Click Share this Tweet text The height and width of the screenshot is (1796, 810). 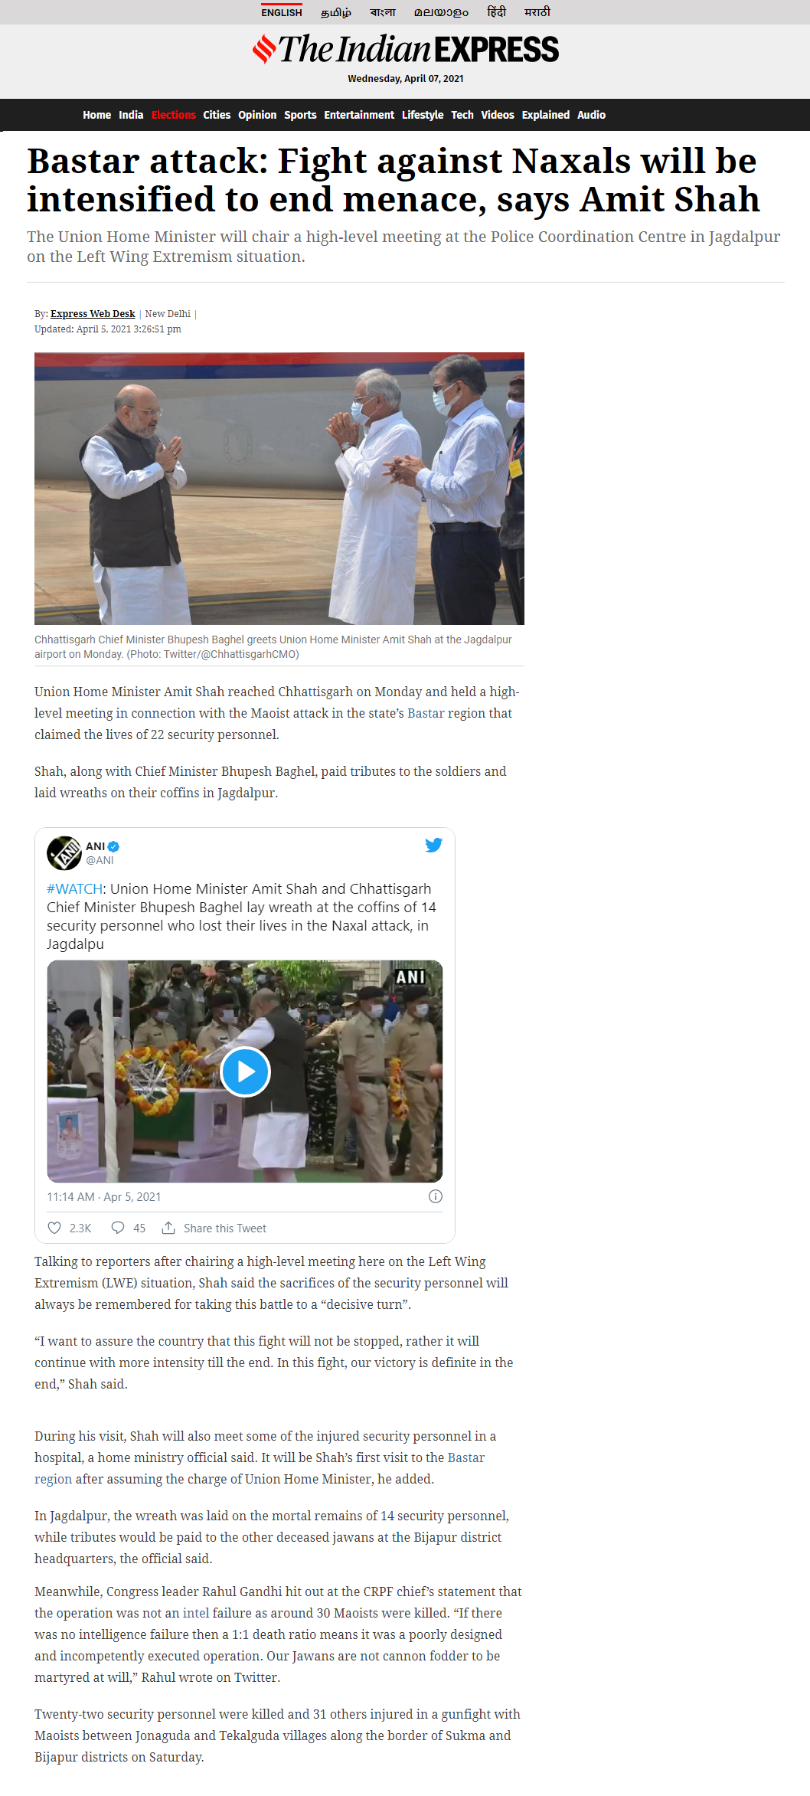(225, 1228)
